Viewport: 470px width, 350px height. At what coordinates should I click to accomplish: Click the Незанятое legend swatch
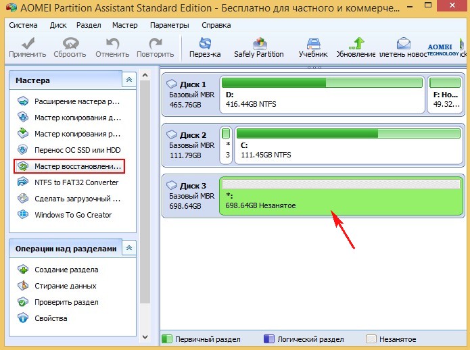click(371, 339)
